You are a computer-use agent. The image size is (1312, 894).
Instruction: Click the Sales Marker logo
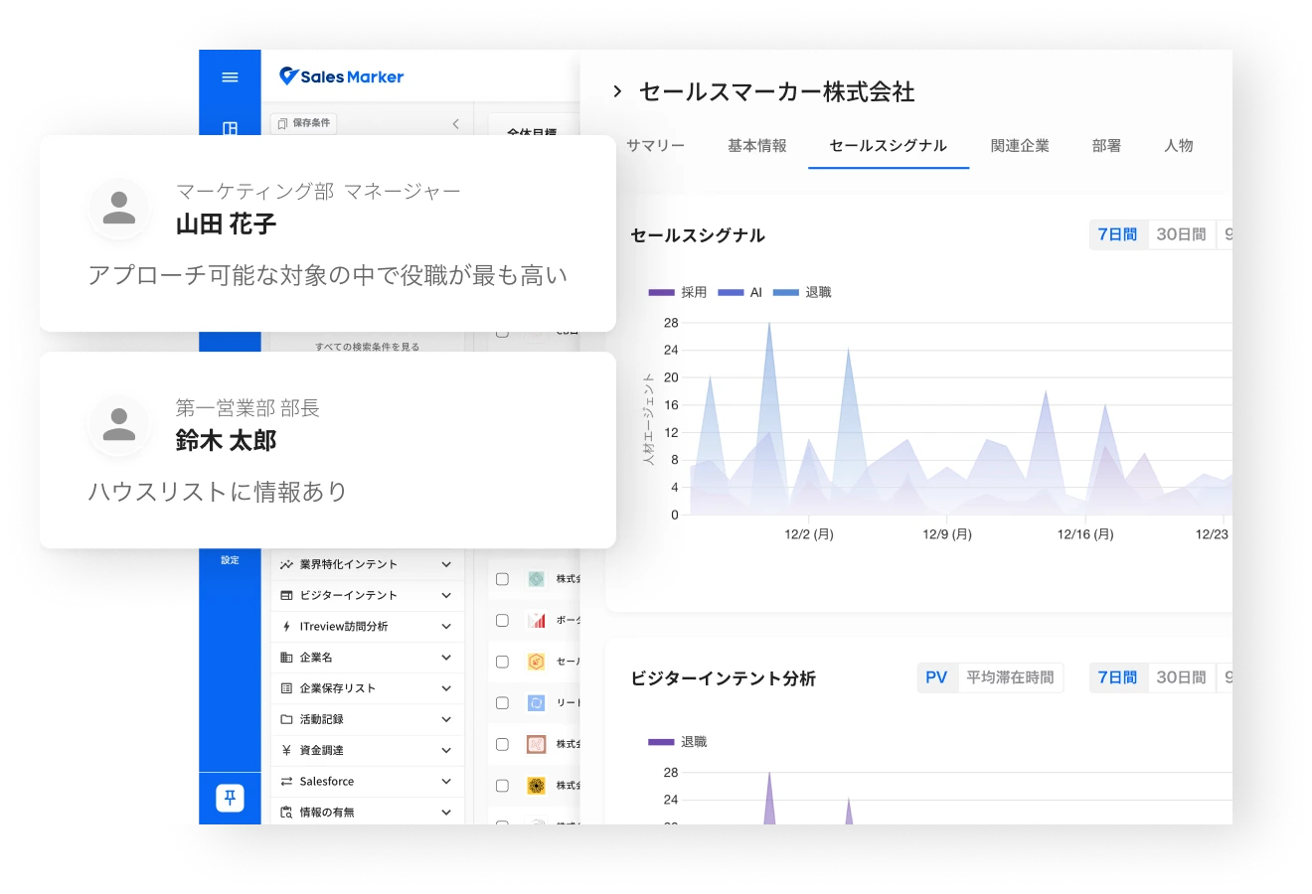[342, 76]
